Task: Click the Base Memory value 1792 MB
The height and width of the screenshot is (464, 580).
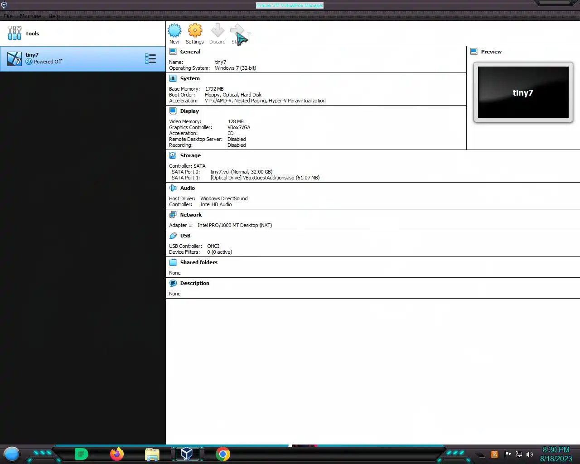Action: click(x=214, y=89)
